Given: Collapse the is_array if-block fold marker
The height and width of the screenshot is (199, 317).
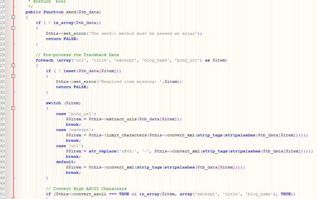Looking at the screenshot, I should pyautogui.click(x=13, y=28).
